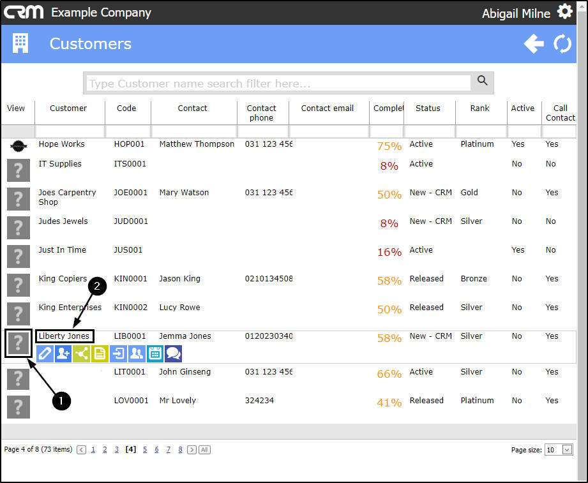The width and height of the screenshot is (588, 483).
Task: Open the share network icon for Liberty Jones
Action: [81, 353]
